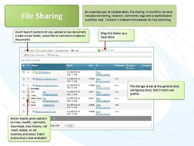Check the 20KB report.xls row checkbox

coord(23,105)
